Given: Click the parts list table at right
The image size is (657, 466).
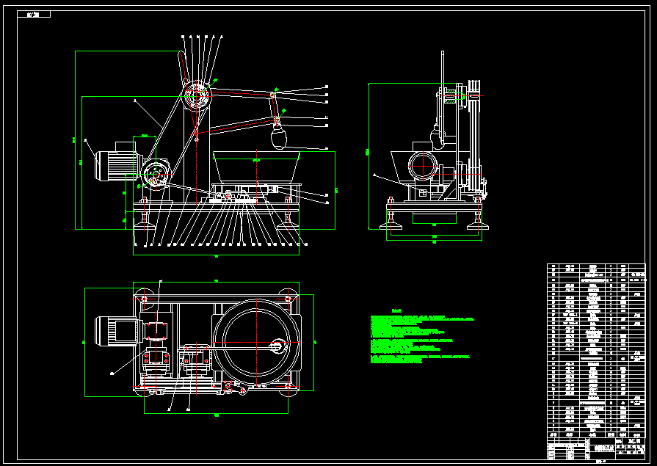Looking at the screenshot, I should point(596,351).
